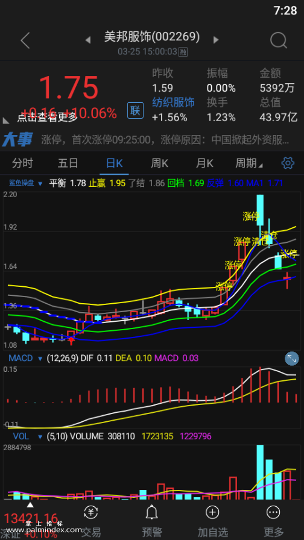The height and width of the screenshot is (540, 304).
Task: Tap the tall cyan candlestick at chart peak
Action: tap(260, 210)
